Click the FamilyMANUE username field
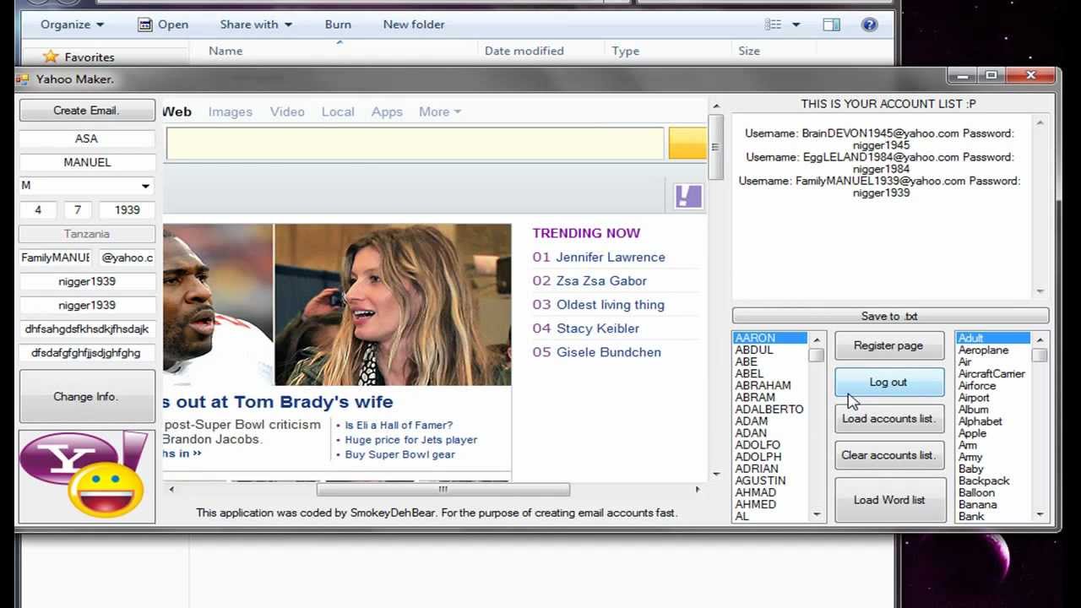 [x=56, y=258]
